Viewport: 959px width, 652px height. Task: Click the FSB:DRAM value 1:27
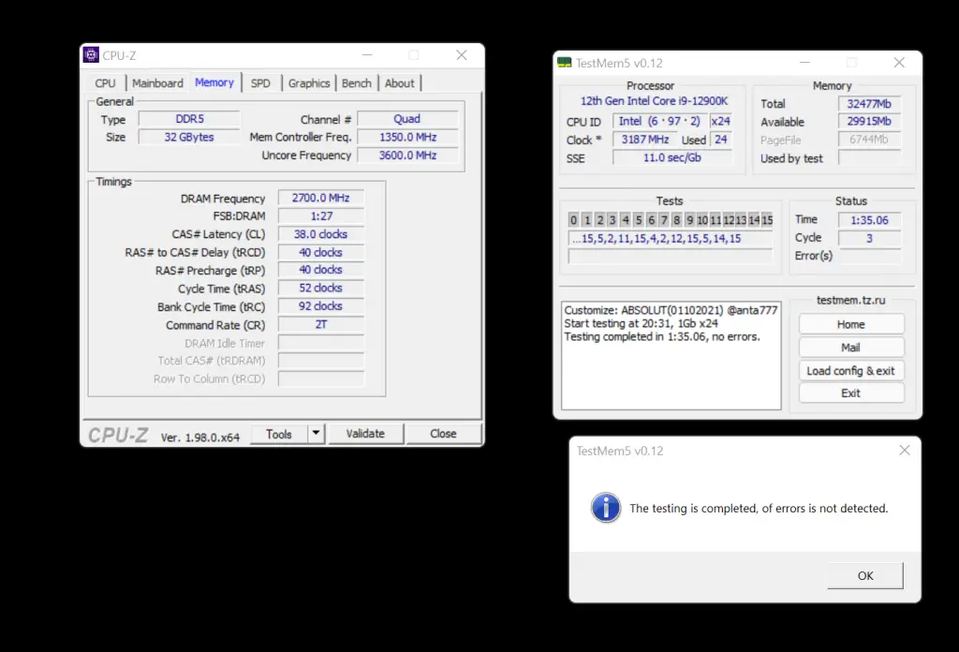(321, 215)
